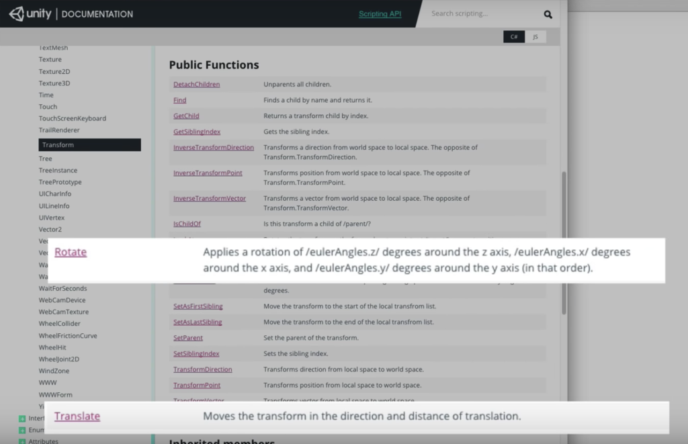Click 'Set the parent of the transform.' text
The height and width of the screenshot is (444, 688).
[x=311, y=338]
